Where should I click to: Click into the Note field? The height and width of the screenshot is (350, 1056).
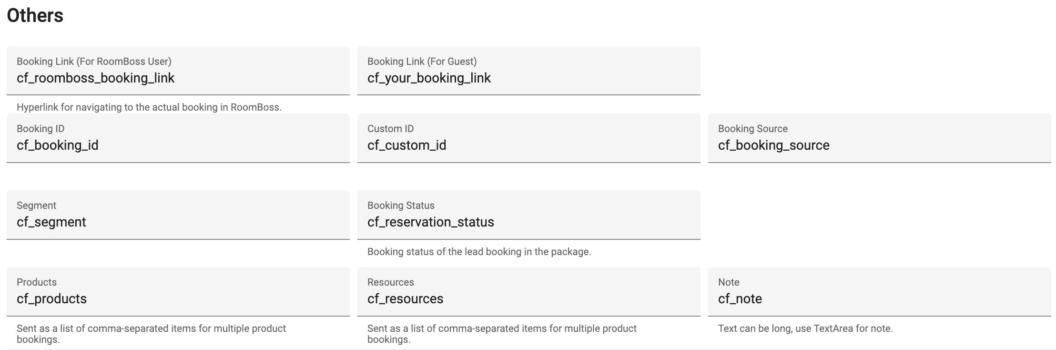(x=880, y=292)
